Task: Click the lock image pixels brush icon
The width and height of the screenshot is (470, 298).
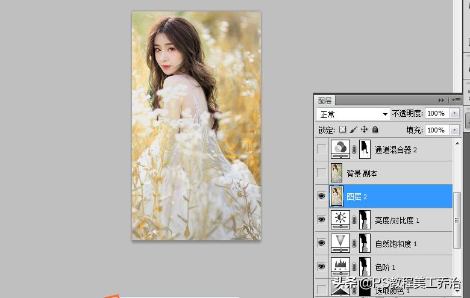Action: click(x=354, y=130)
